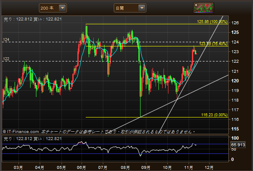
Task: Click the 06月 label on time axis
Action: tap(81, 168)
